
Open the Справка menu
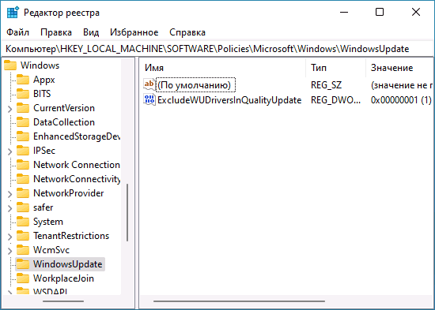(x=187, y=32)
